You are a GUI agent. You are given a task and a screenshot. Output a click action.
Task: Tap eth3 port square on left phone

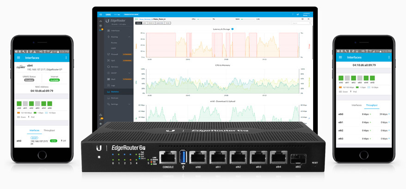[x=37, y=104]
